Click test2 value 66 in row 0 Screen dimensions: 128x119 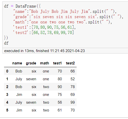tap(73, 71)
